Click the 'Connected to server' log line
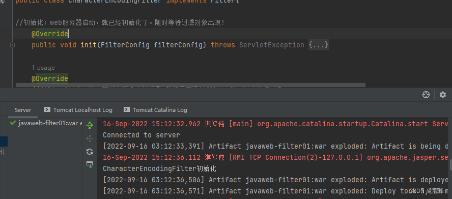Image resolution: width=452 pixels, height=199 pixels. (x=142, y=135)
